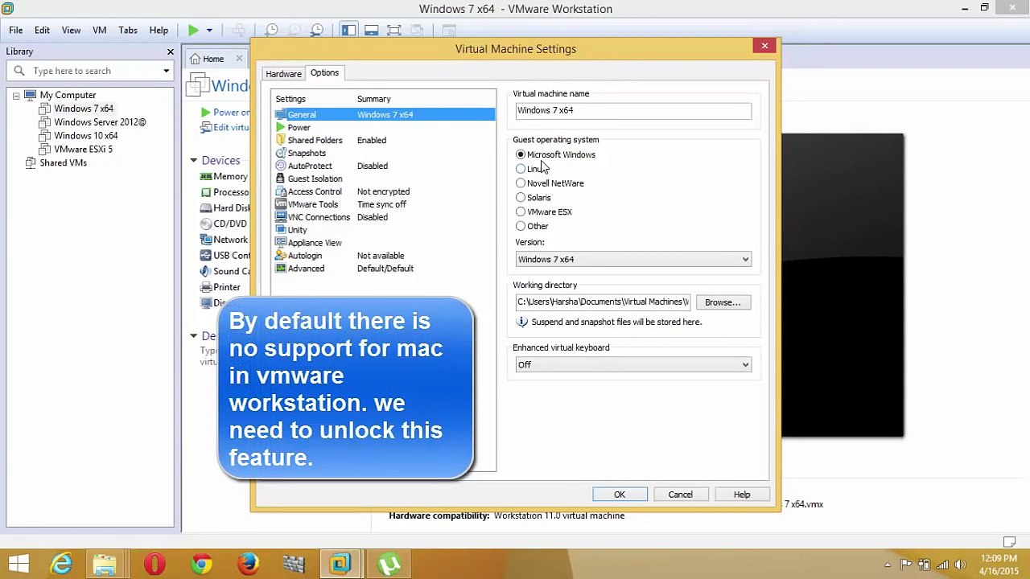This screenshot has width=1030, height=579.
Task: Open the View menu
Action: [71, 31]
